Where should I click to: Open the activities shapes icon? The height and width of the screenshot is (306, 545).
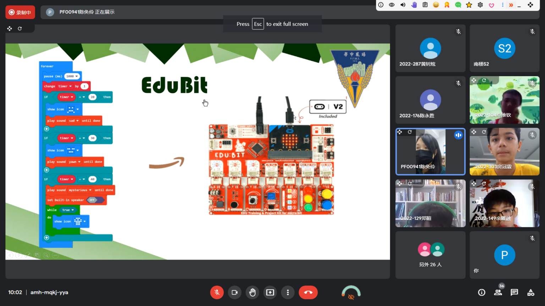click(x=531, y=293)
